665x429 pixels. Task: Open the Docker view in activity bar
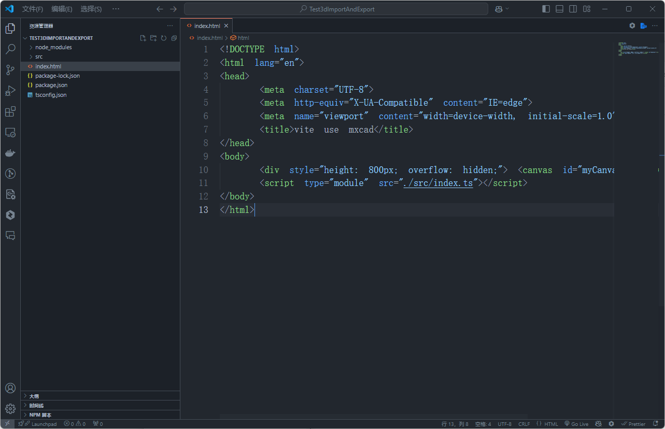10,153
